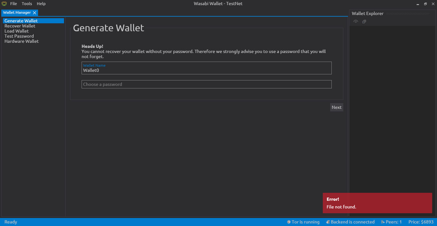Click the Peers status icon

tap(383, 222)
